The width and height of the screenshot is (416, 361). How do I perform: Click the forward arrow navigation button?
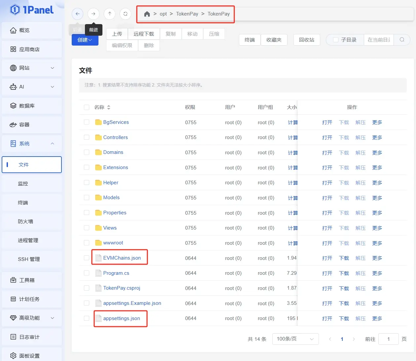coord(94,14)
